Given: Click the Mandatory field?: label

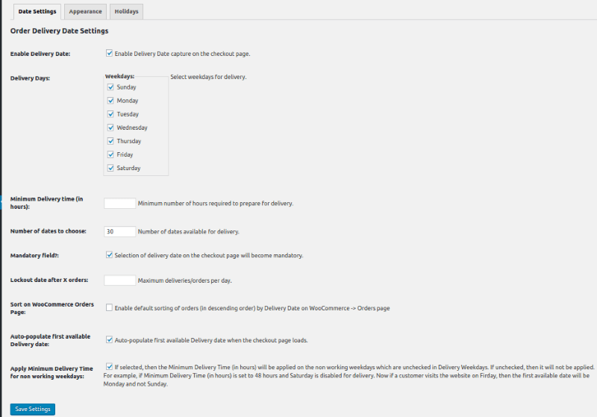Looking at the screenshot, I should (34, 256).
